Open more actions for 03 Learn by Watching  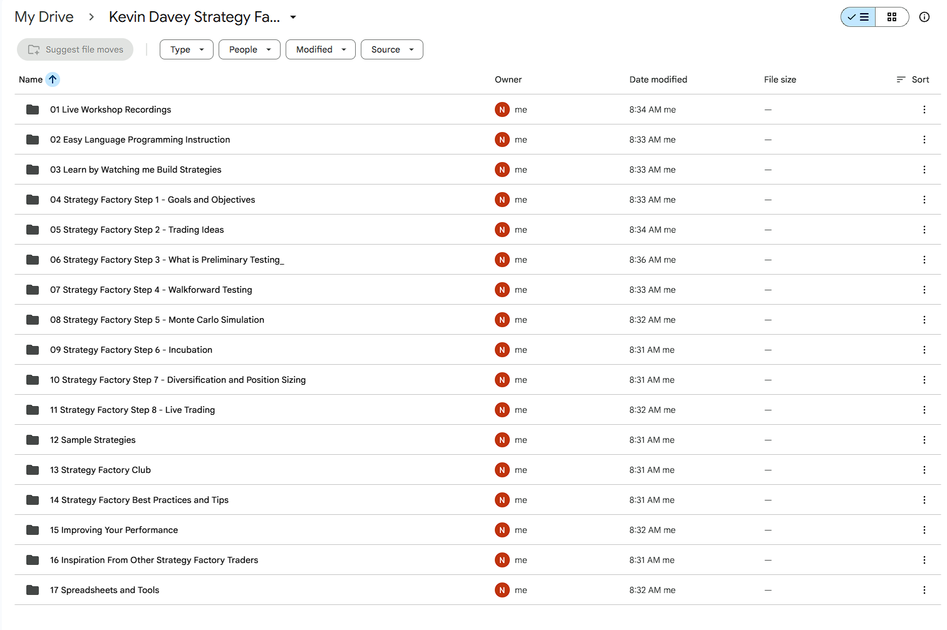924,170
